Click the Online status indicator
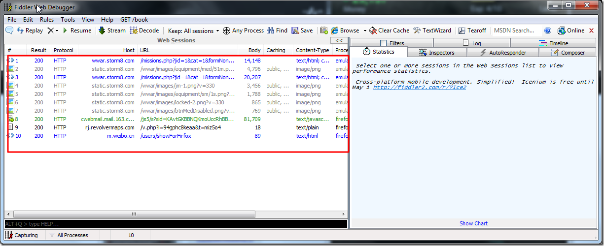604x246 pixels. [571, 31]
